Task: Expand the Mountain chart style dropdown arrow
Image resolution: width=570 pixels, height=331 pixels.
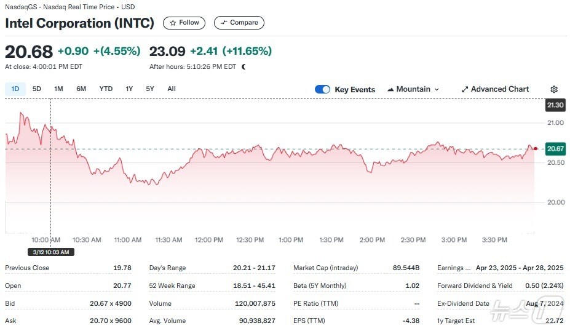Action: pyautogui.click(x=437, y=89)
